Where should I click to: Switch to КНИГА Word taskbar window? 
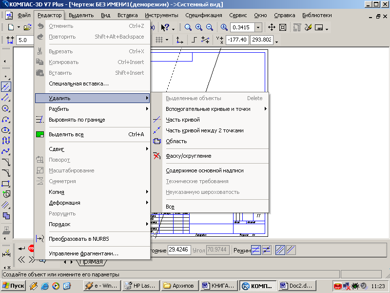click(x=219, y=286)
